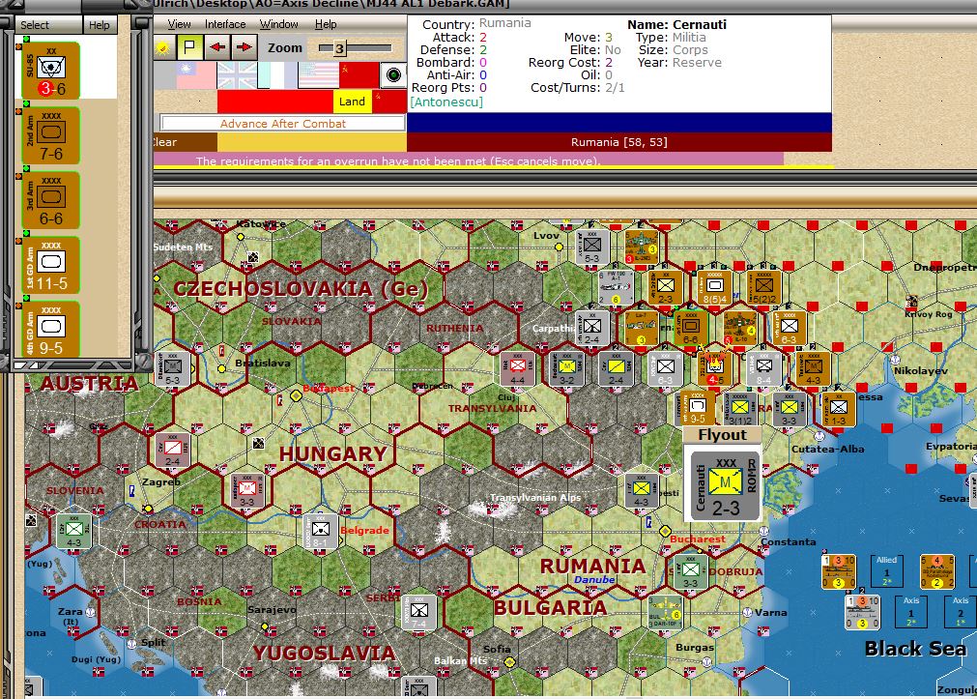This screenshot has height=699, width=977.
Task: Toggle the green indicator light button
Action: pos(393,75)
